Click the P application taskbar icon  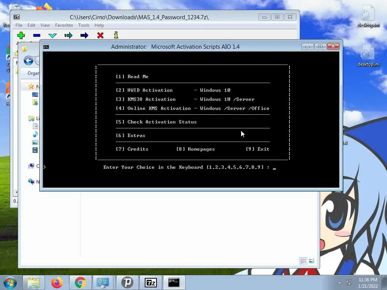(127, 282)
